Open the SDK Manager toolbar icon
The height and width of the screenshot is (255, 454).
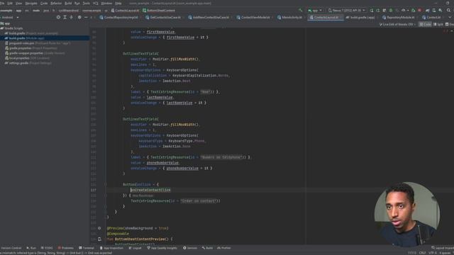pos(441,11)
